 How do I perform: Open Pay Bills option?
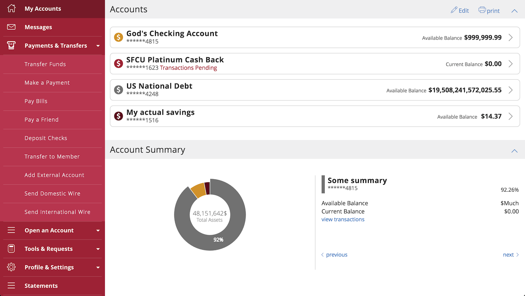click(x=52, y=101)
